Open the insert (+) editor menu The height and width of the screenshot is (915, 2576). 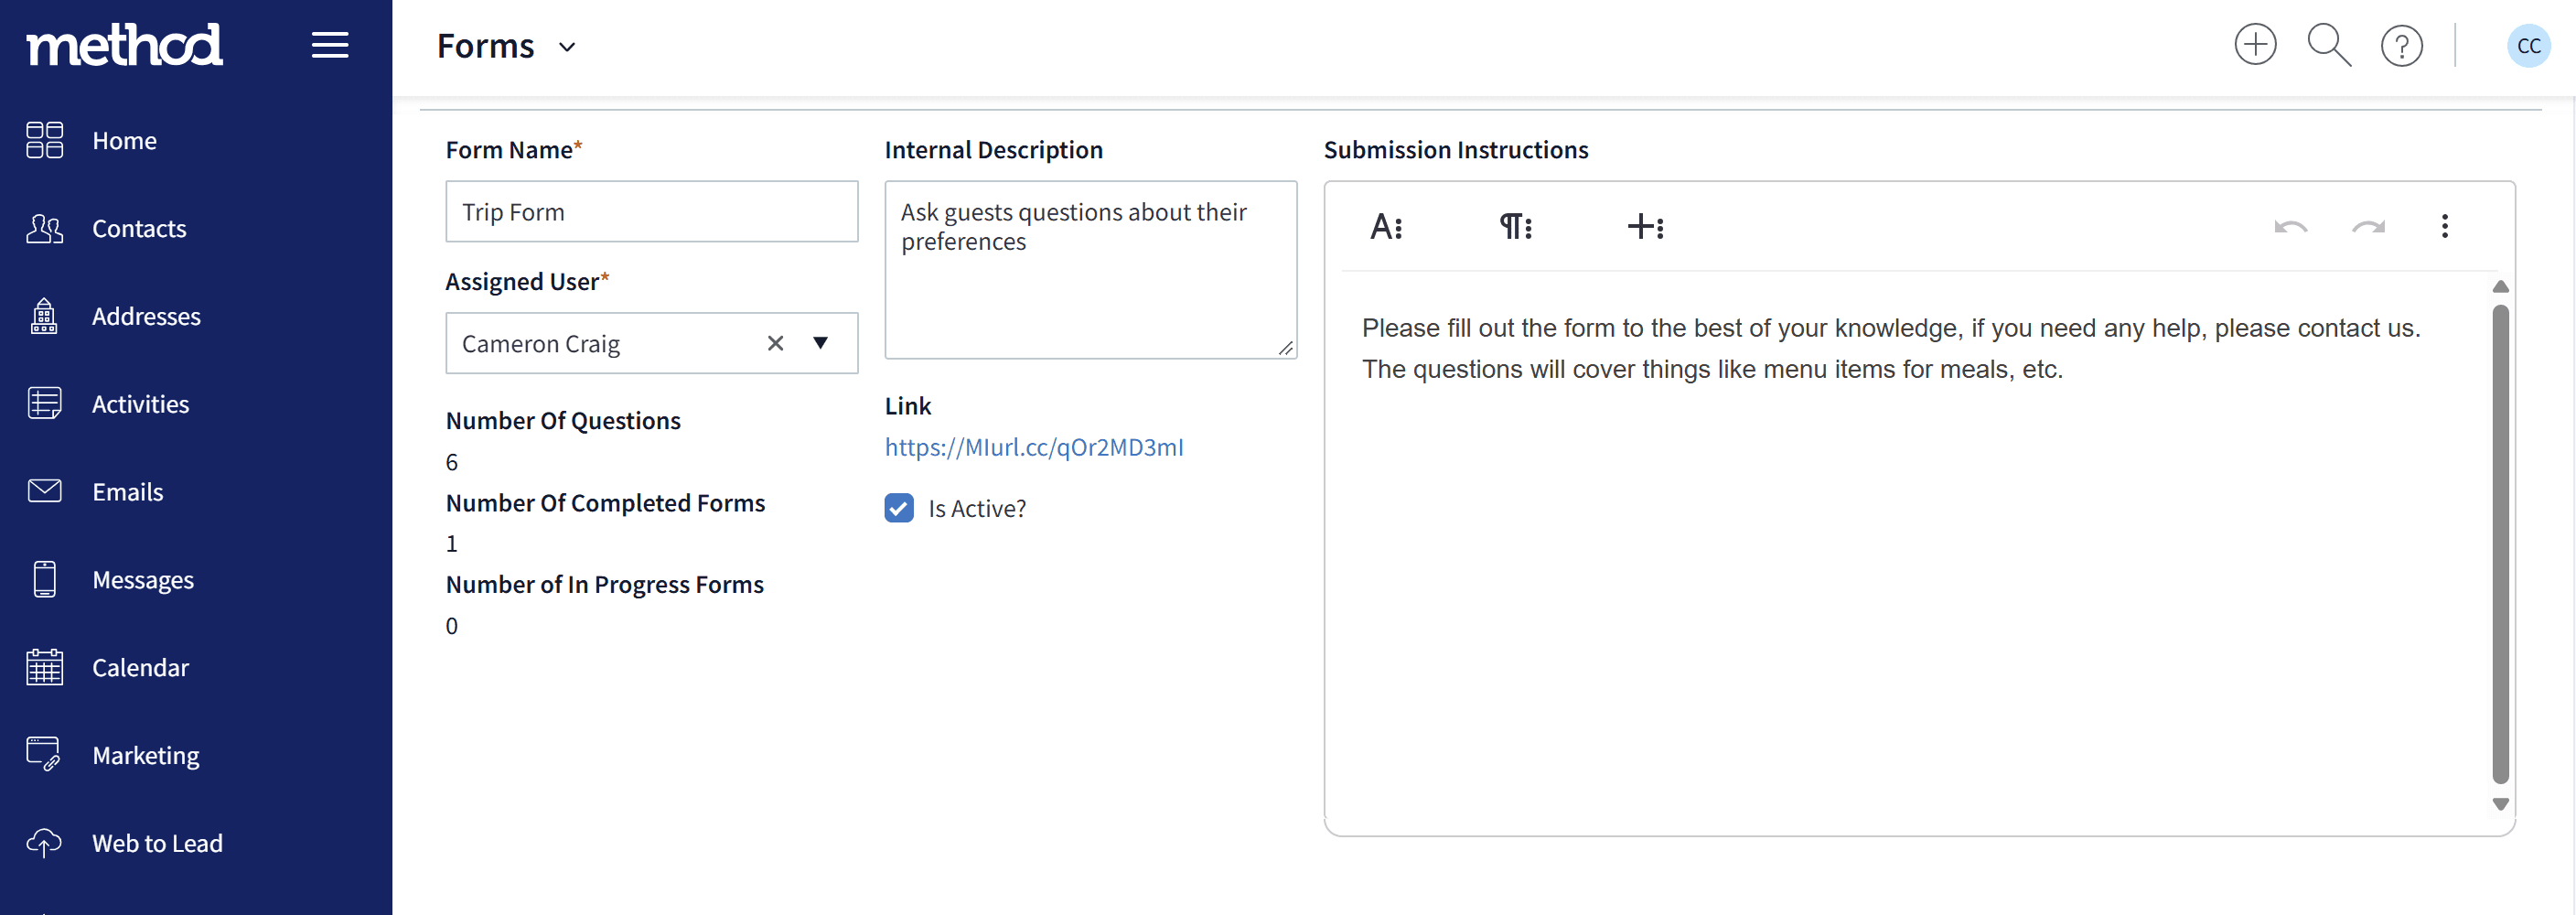(1645, 227)
